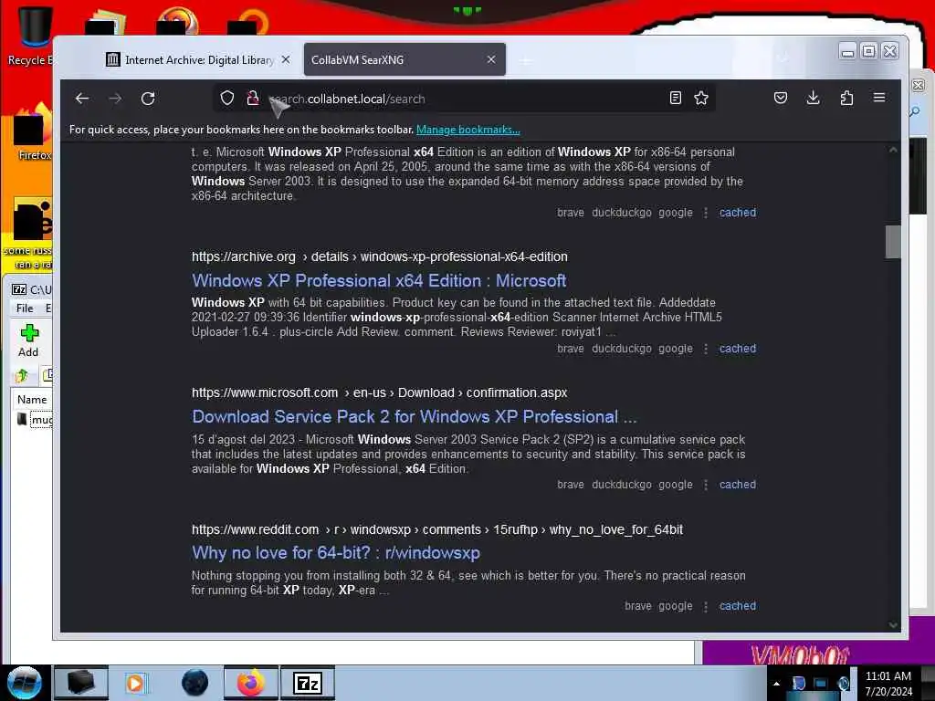The height and width of the screenshot is (701, 935).
Task: Open cached link for microsoft.com result
Action: point(738,485)
